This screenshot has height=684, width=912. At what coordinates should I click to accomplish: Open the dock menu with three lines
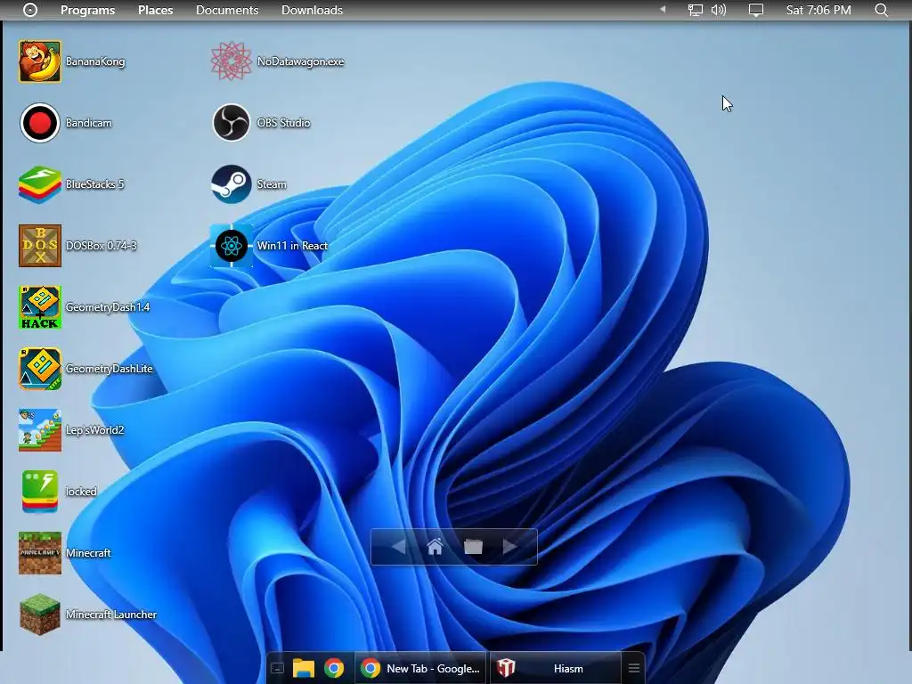pyautogui.click(x=634, y=668)
